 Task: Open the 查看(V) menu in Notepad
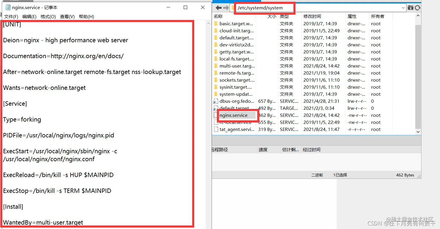point(67,17)
